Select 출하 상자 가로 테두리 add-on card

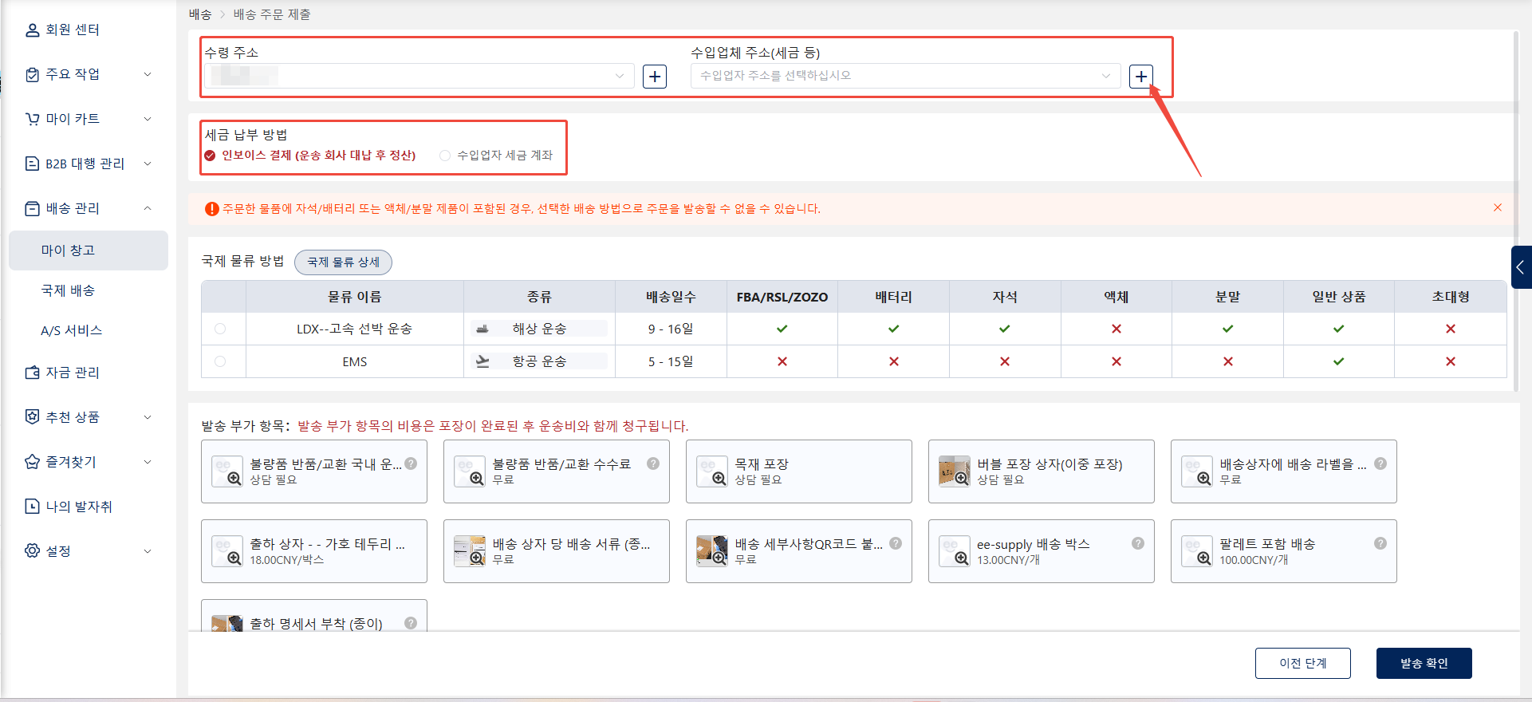click(314, 551)
